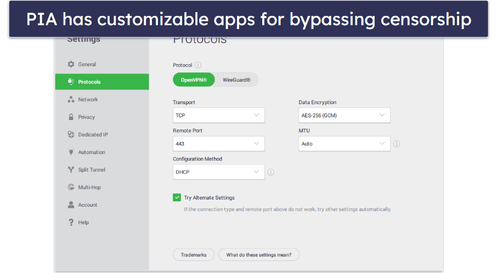Open Account settings
497x273 pixels.
coord(102,205)
